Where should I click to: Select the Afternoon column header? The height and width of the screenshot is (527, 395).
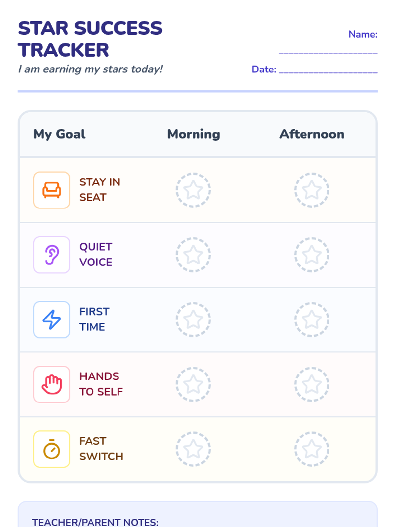point(312,134)
